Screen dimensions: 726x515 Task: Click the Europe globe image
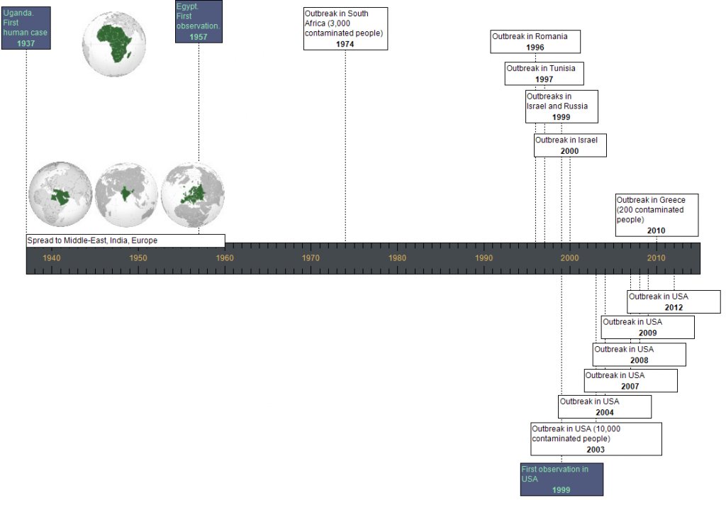point(193,194)
